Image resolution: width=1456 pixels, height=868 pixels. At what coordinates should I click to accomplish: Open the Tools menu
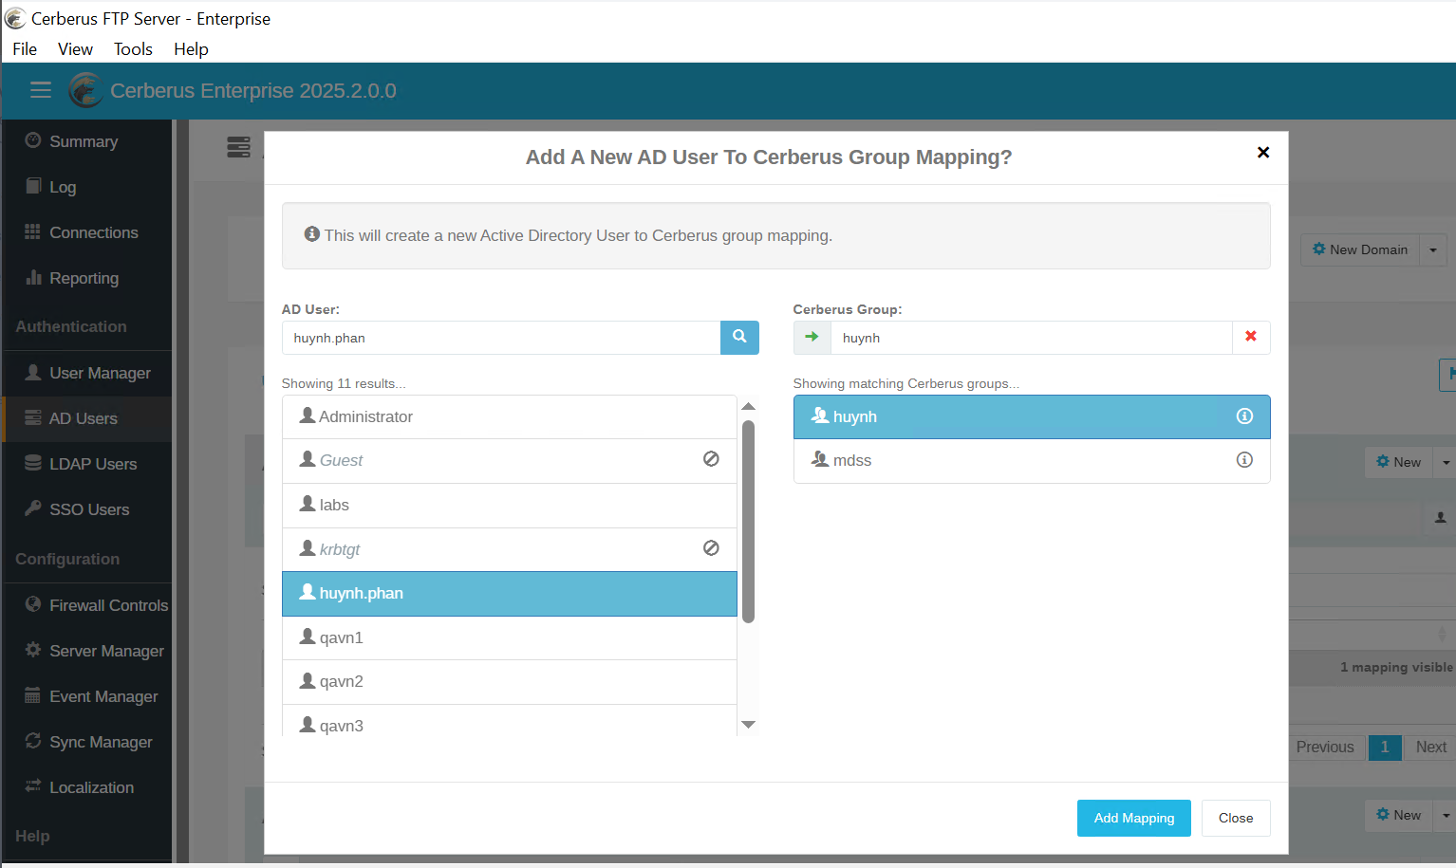click(x=133, y=49)
